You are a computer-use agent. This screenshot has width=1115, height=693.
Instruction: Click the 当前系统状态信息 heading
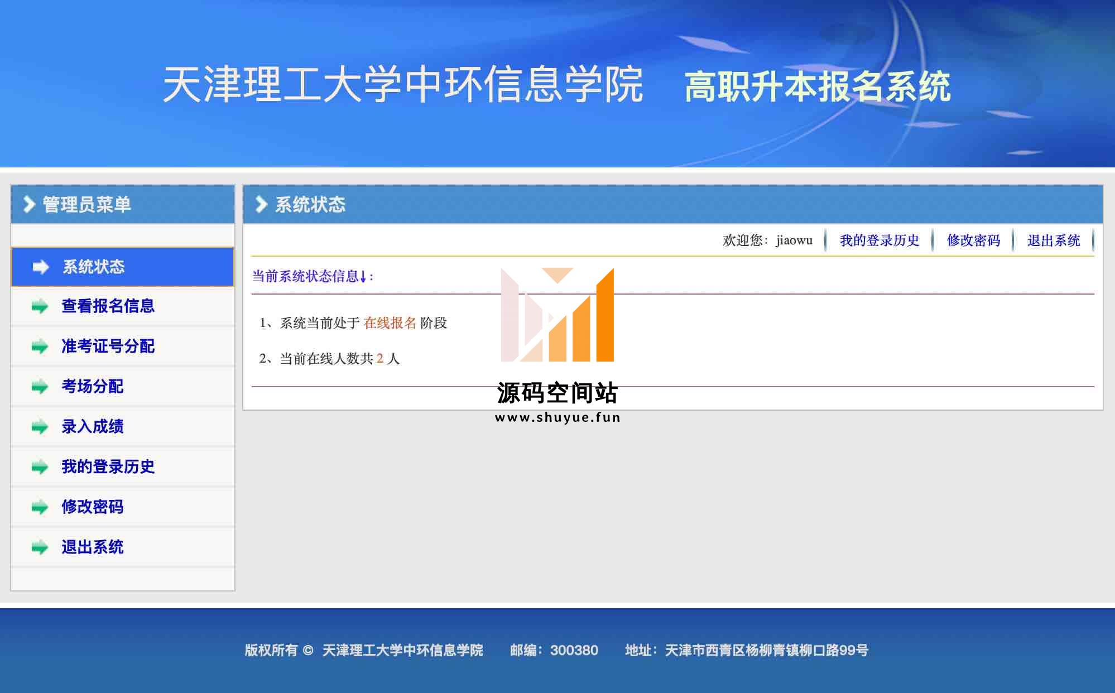[313, 276]
